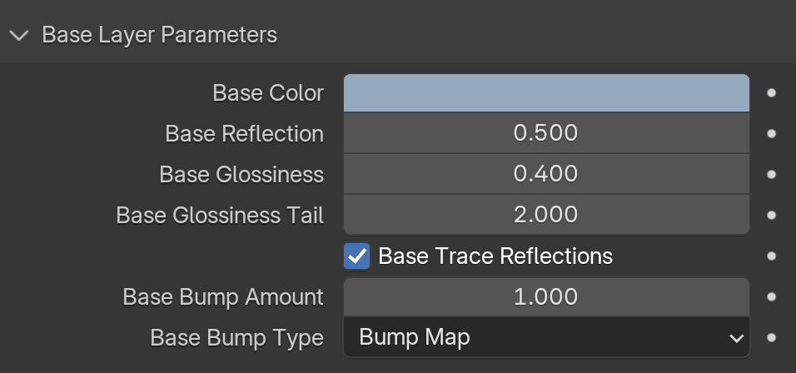Screen dimensions: 796x373
Task: Uncheck the Base Trace Reflections checkbox
Action: (x=357, y=256)
